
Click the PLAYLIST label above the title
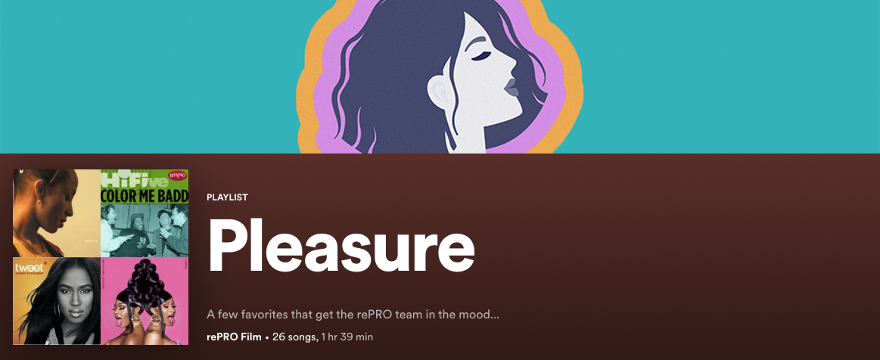(227, 197)
